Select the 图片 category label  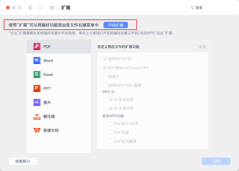47,103
